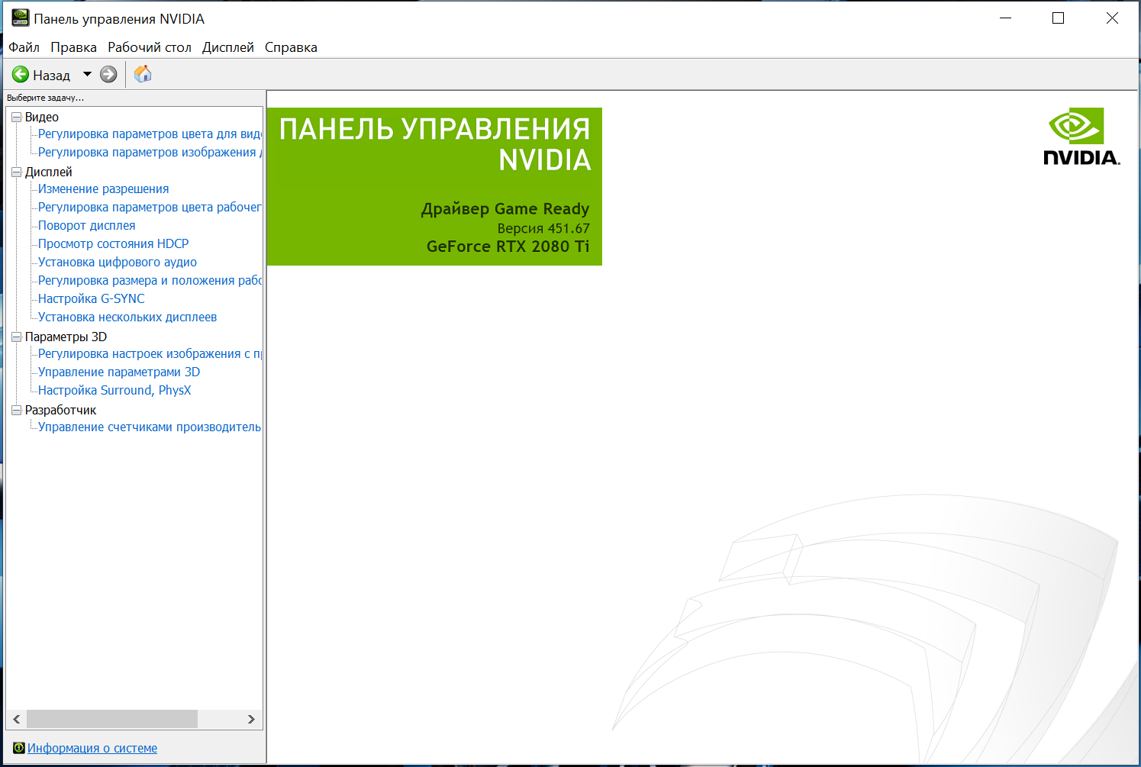Collapse the Разработчик tree section
The height and width of the screenshot is (767, 1141).
(x=16, y=411)
